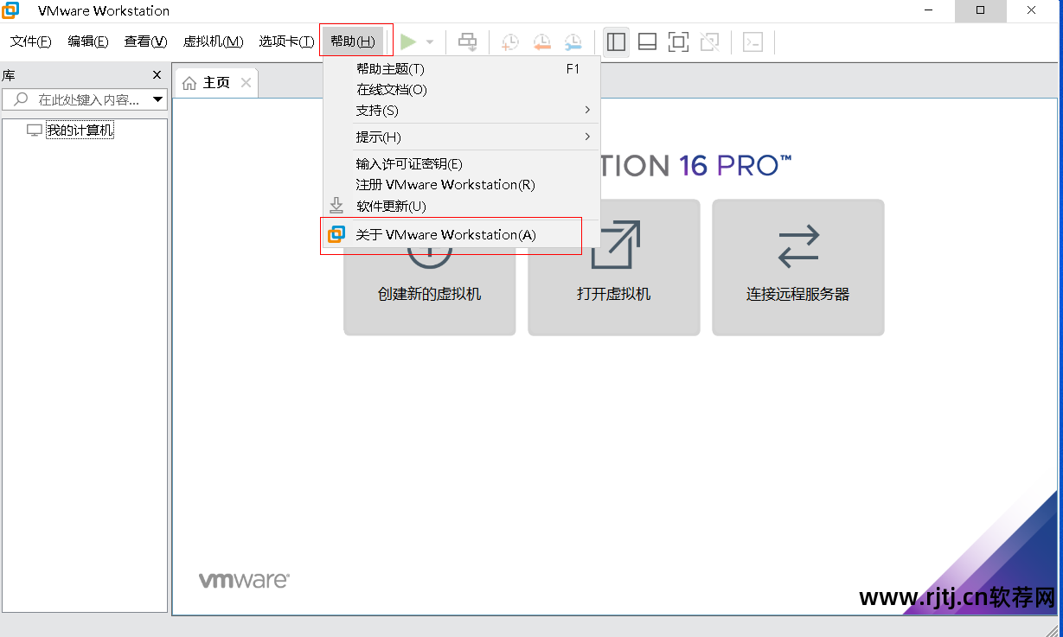Enter full screen mode icon
Screen dimensions: 1063x637
tap(678, 41)
